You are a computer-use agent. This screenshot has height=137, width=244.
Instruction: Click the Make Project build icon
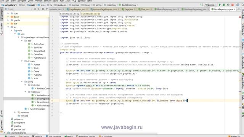click(x=201, y=5)
